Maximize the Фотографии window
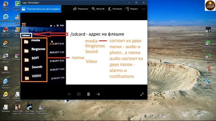 136,3
